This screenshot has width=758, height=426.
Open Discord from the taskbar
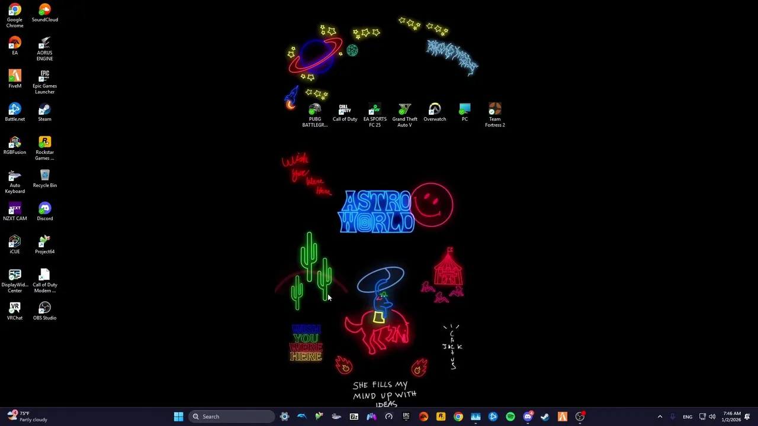(x=528, y=417)
